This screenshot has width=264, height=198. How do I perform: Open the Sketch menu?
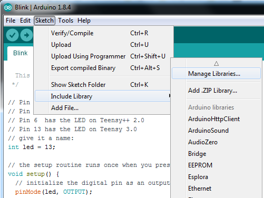44,21
